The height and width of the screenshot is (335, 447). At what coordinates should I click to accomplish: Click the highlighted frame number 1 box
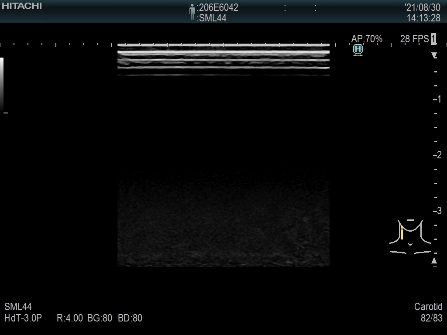tap(433, 39)
